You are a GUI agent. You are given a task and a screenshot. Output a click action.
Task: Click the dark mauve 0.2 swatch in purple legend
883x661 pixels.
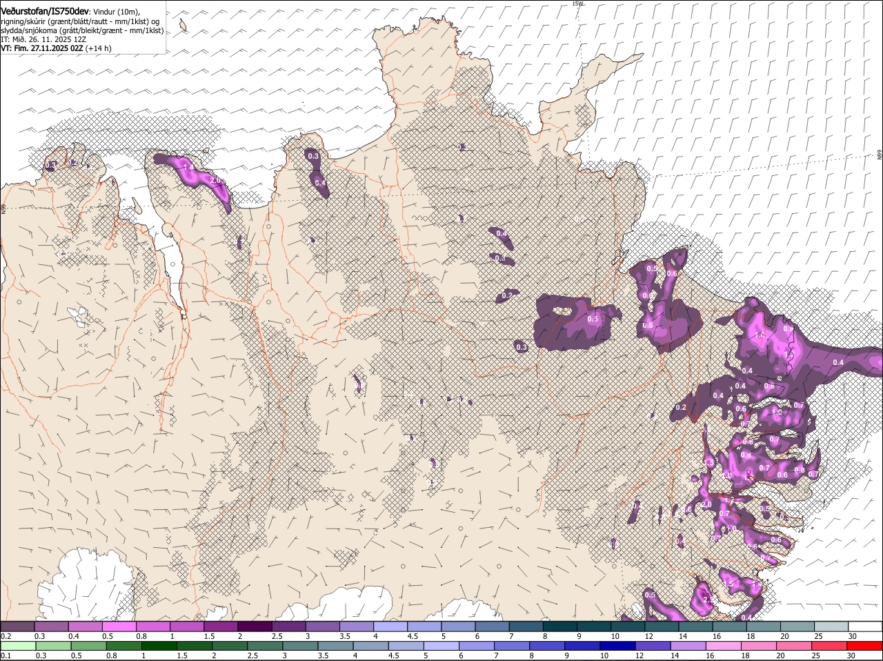(17, 626)
